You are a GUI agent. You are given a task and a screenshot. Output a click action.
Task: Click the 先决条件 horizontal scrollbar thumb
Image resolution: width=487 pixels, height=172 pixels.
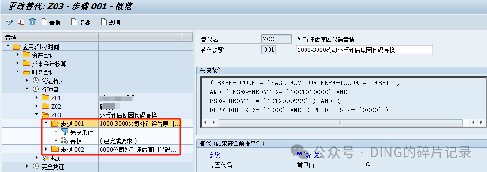(340, 122)
